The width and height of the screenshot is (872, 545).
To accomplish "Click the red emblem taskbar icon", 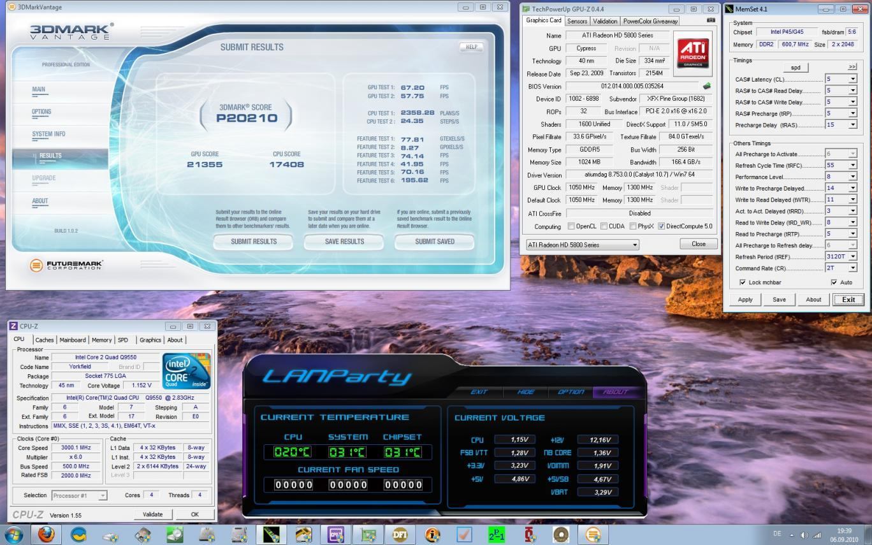I will pyautogui.click(x=529, y=534).
